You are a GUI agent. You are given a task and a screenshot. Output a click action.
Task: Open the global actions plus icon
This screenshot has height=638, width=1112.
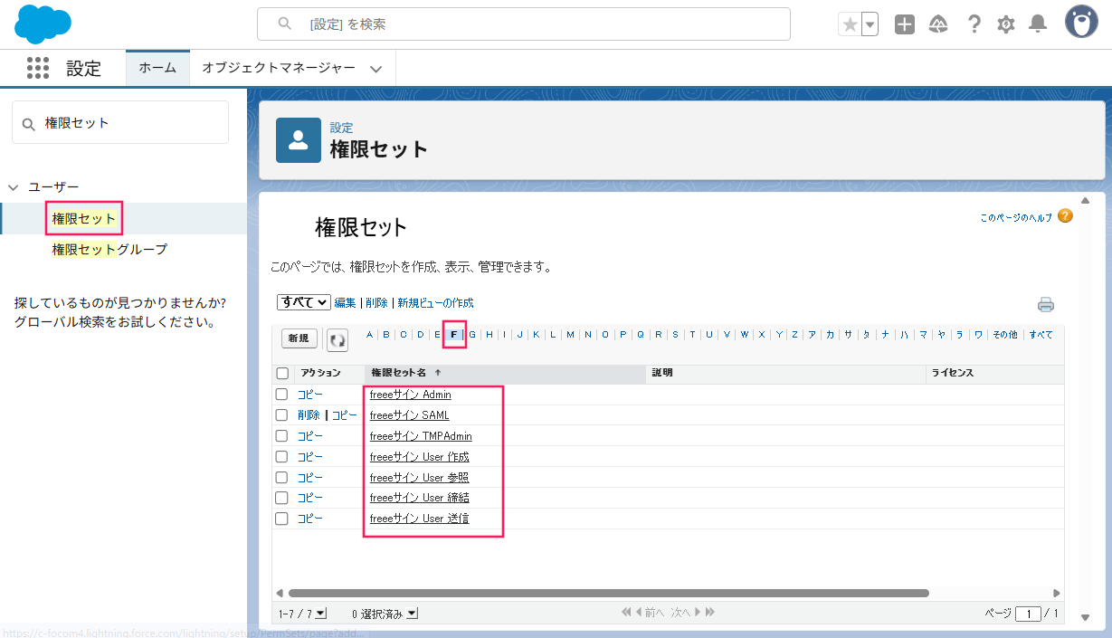coord(905,24)
